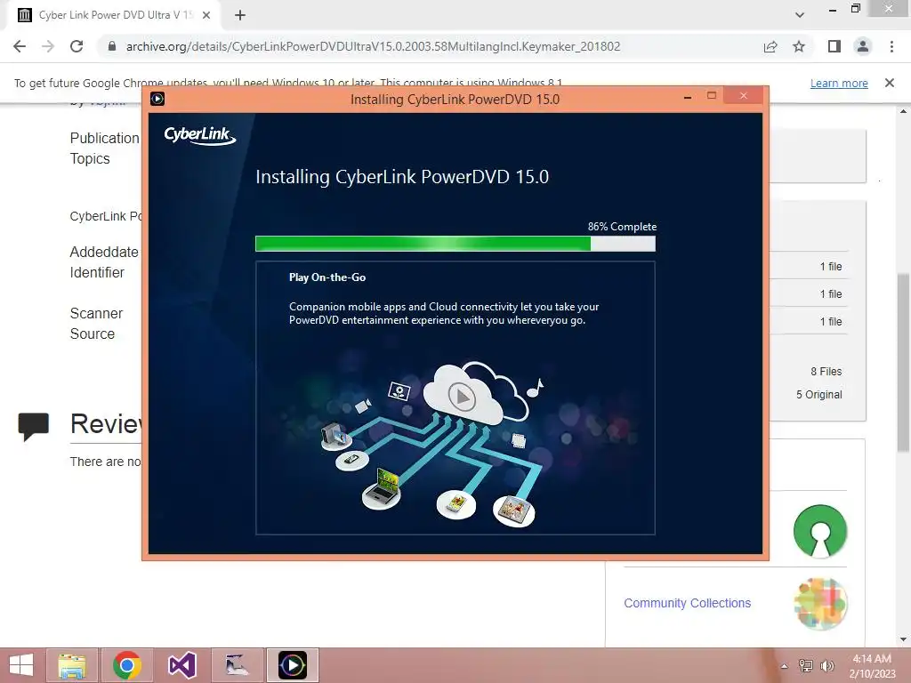Open the Community Collections link
The height and width of the screenshot is (683, 911).
(x=688, y=603)
